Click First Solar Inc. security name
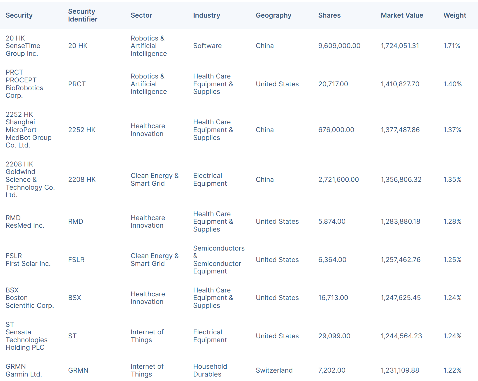Screen dimensions: 478x381 tap(28, 264)
